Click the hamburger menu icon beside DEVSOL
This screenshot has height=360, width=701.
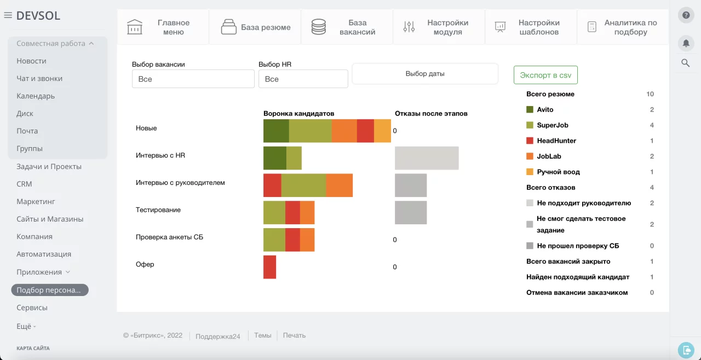point(8,15)
